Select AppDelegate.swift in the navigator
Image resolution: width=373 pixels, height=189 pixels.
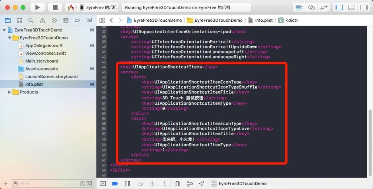click(44, 45)
